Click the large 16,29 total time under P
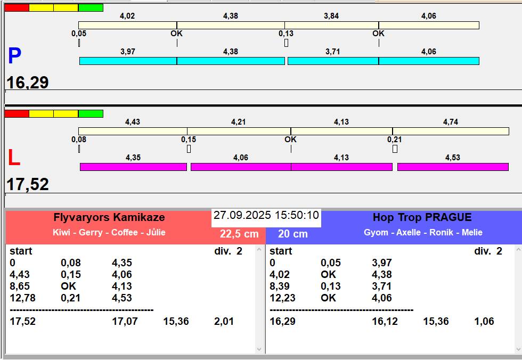Viewport: 522px width, 360px height. click(x=28, y=82)
